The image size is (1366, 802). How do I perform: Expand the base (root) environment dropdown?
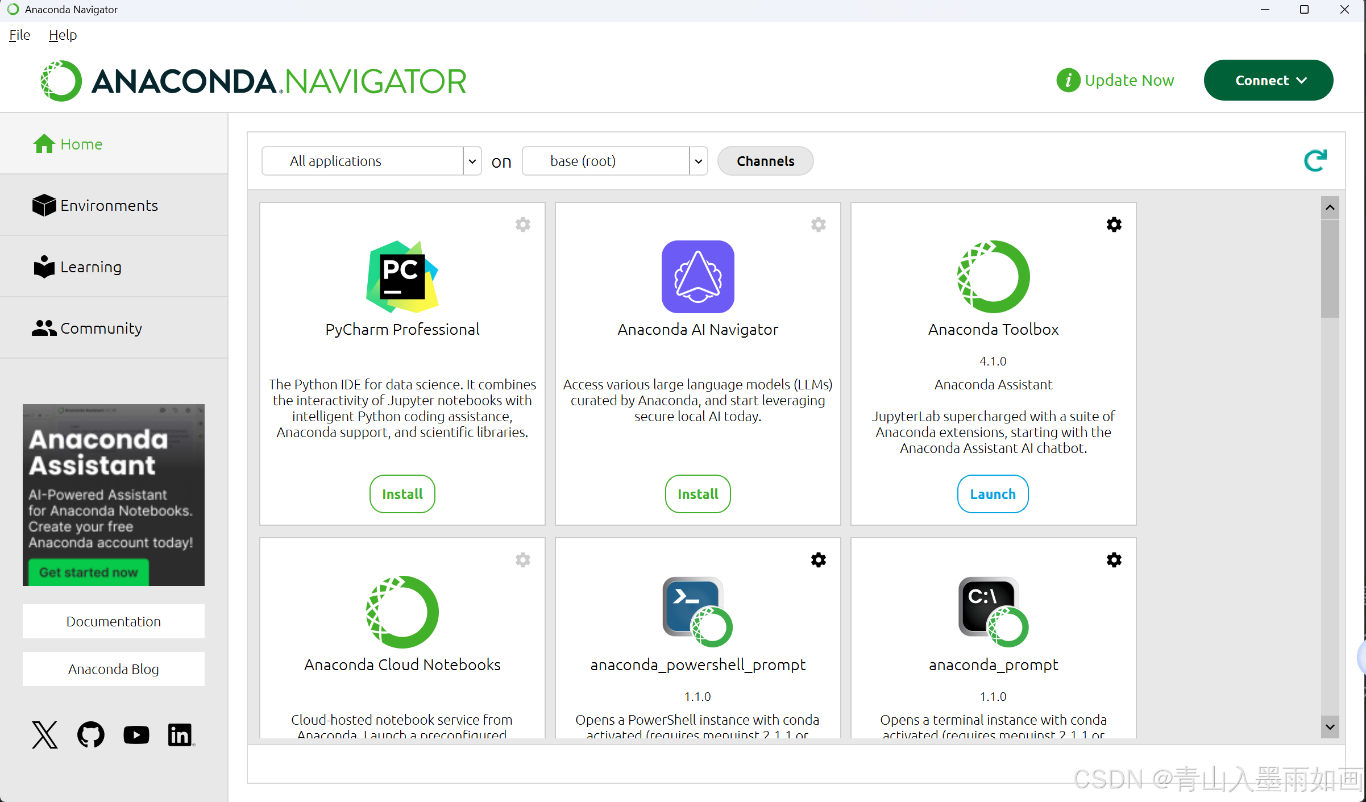[x=698, y=161]
